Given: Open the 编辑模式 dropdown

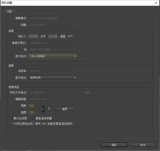Looking at the screenshot, I should click(53, 18).
